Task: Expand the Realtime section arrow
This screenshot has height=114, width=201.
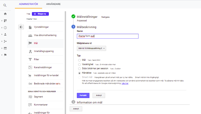Action: [x=2, y=28]
